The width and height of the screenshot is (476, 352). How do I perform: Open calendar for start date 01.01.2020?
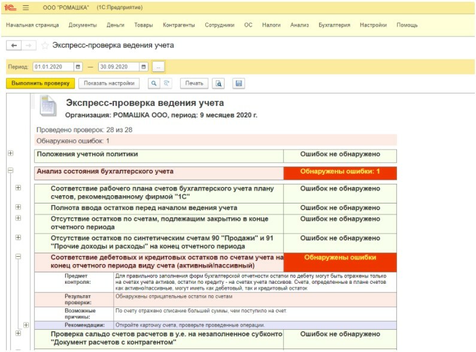78,66
